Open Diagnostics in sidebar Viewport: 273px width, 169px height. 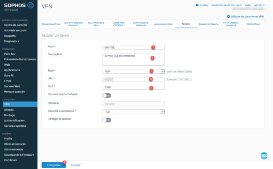[x=11, y=41]
